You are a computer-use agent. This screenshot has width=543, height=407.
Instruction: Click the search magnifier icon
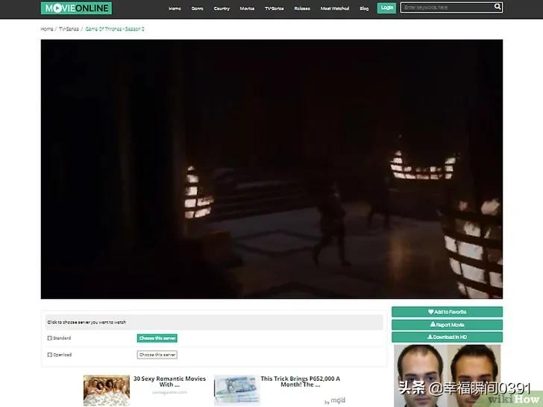pos(498,7)
